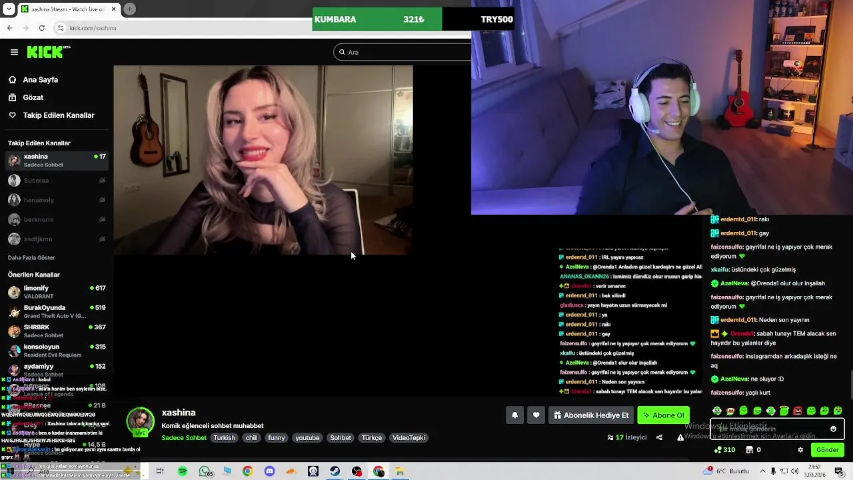Image resolution: width=853 pixels, height=480 pixels.
Task: Click the Gönder send button
Action: click(x=828, y=450)
